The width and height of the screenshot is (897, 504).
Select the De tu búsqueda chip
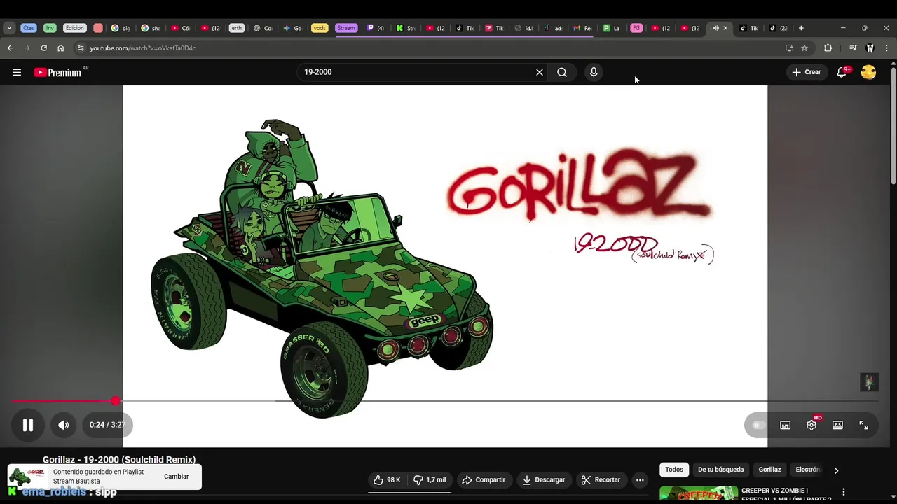pyautogui.click(x=720, y=470)
